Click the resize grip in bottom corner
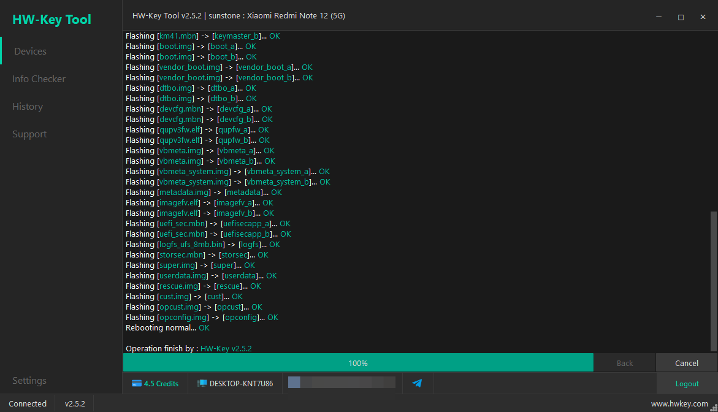The image size is (718, 412). pos(714,408)
